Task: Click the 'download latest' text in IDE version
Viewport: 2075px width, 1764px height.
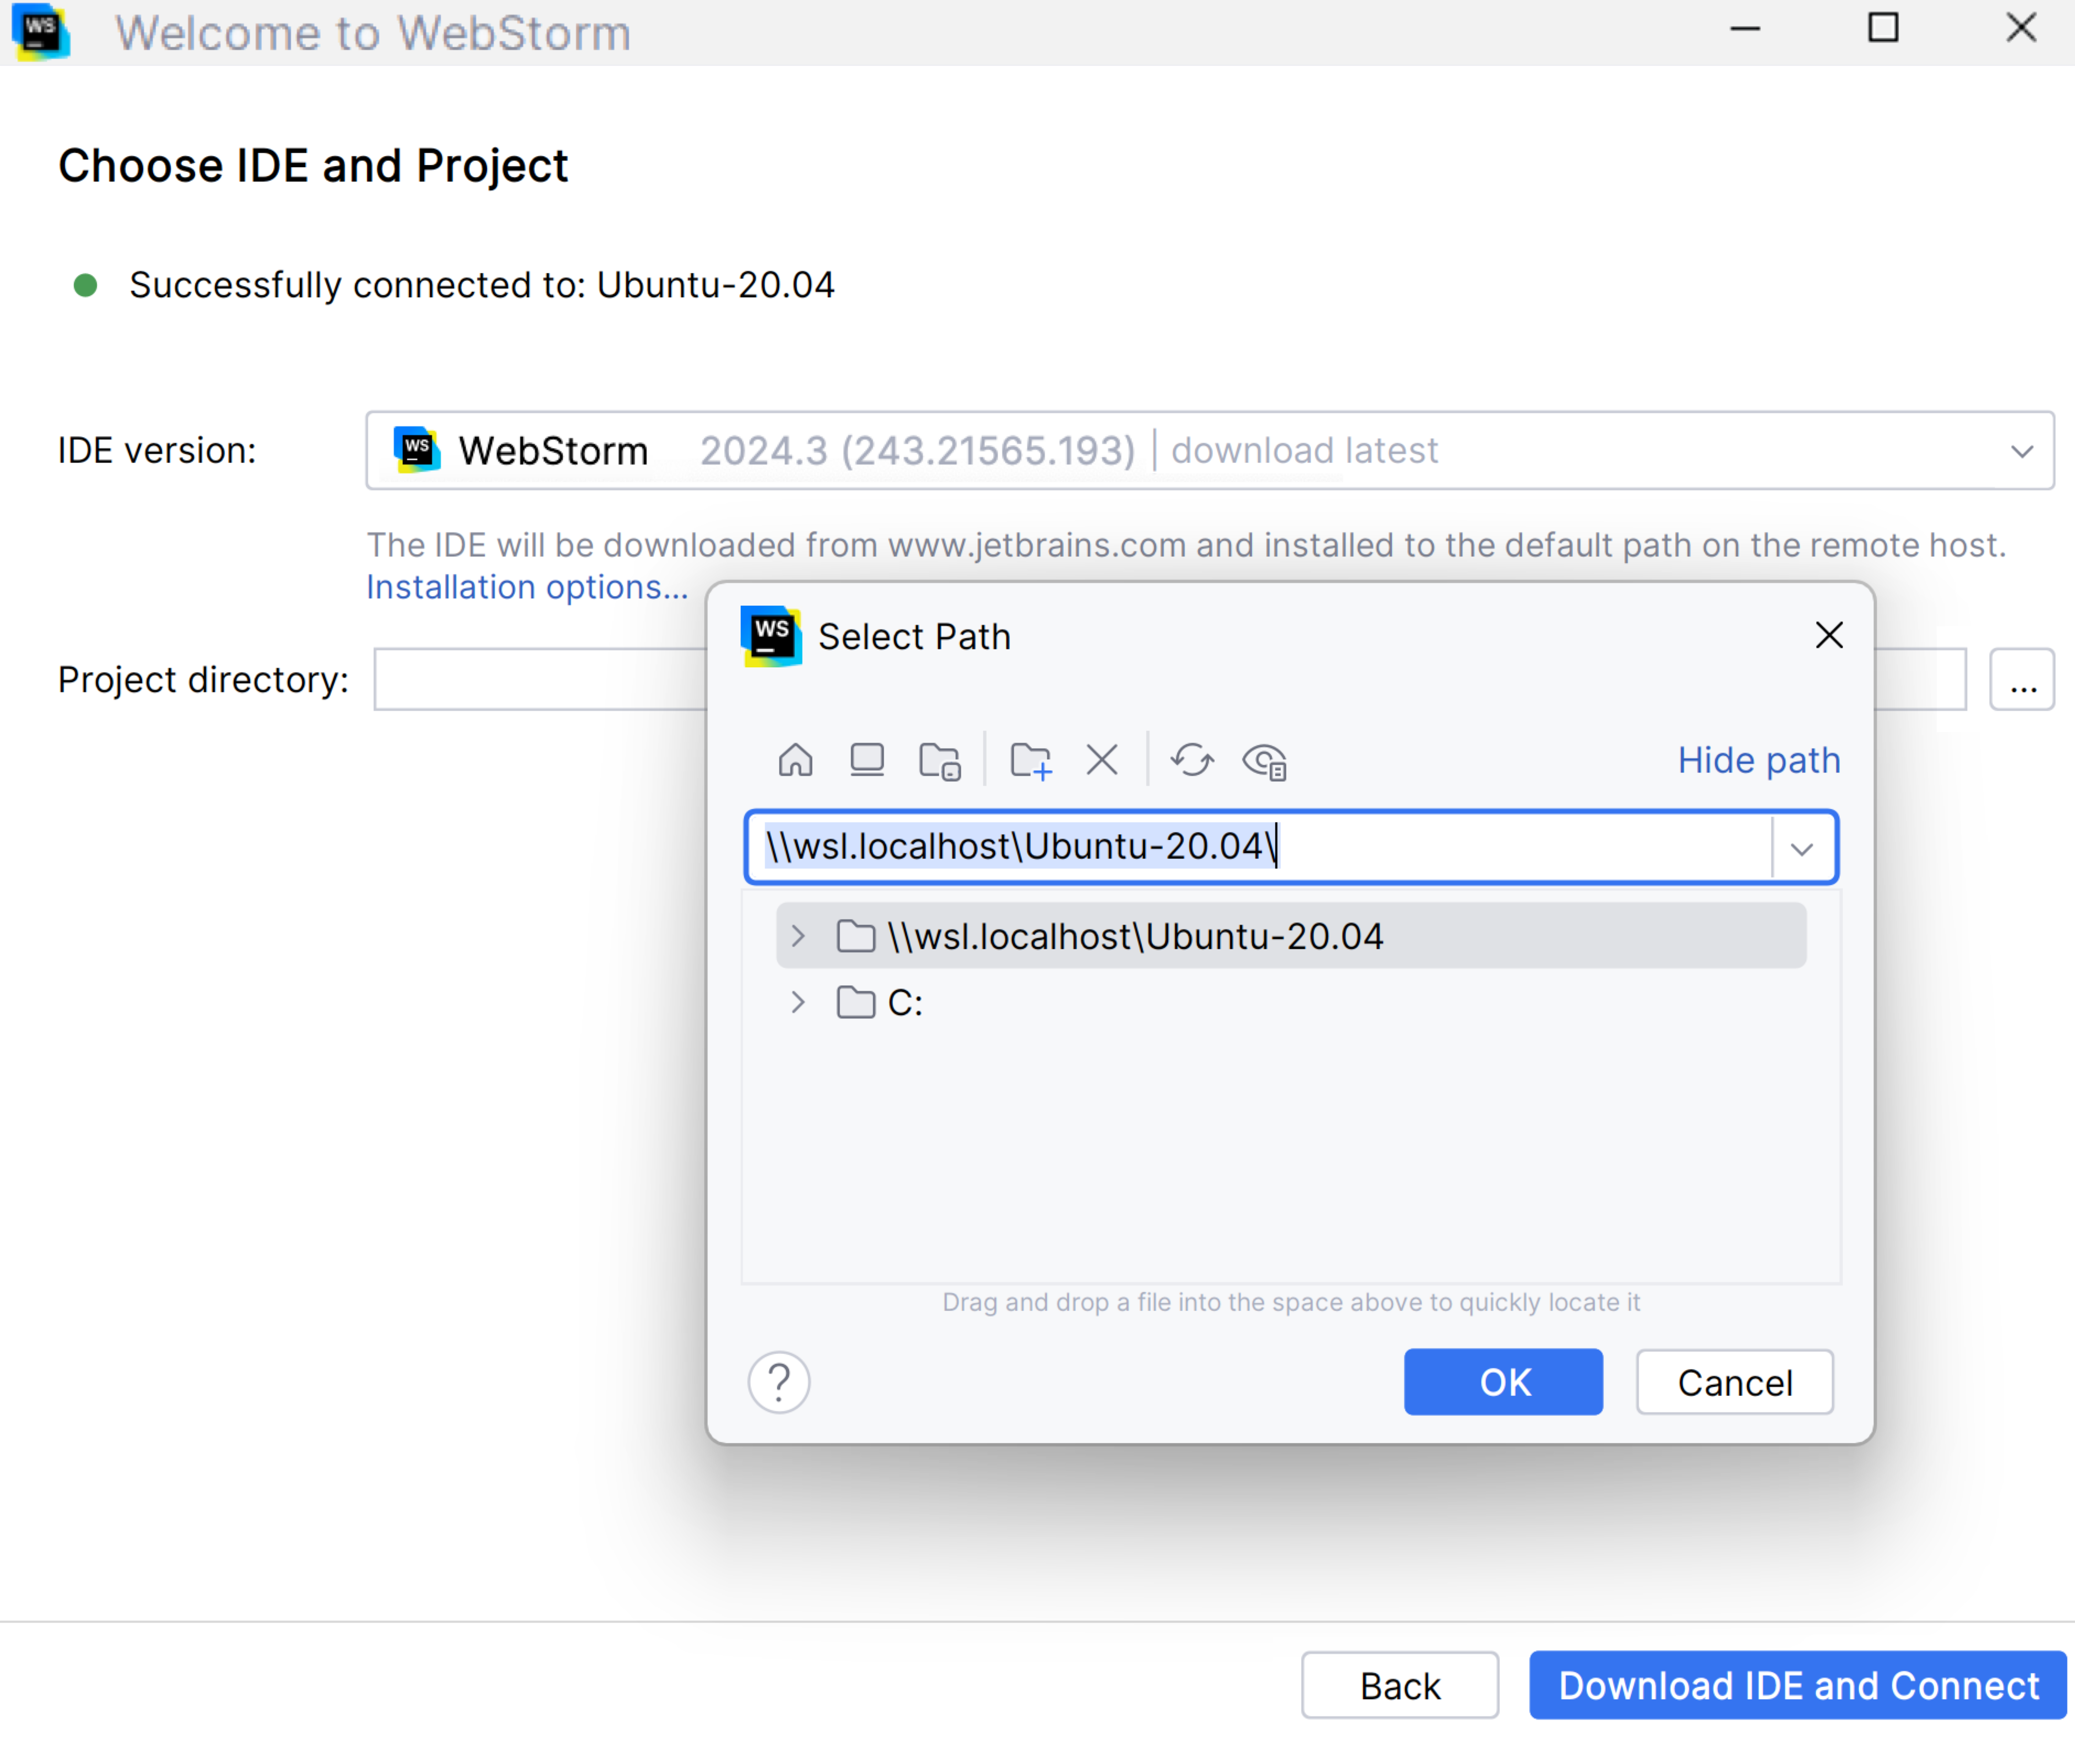Action: pos(1304,451)
